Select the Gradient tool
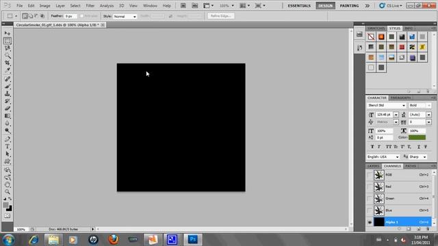This screenshot has height=246, width=438. (8, 116)
